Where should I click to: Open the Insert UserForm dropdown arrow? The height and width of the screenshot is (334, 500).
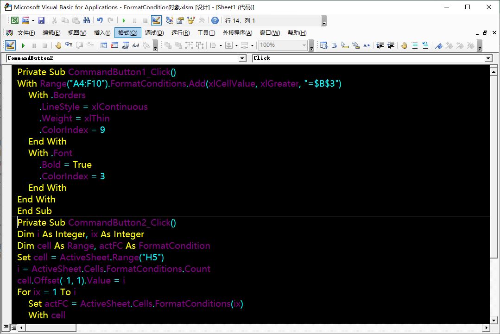33,21
